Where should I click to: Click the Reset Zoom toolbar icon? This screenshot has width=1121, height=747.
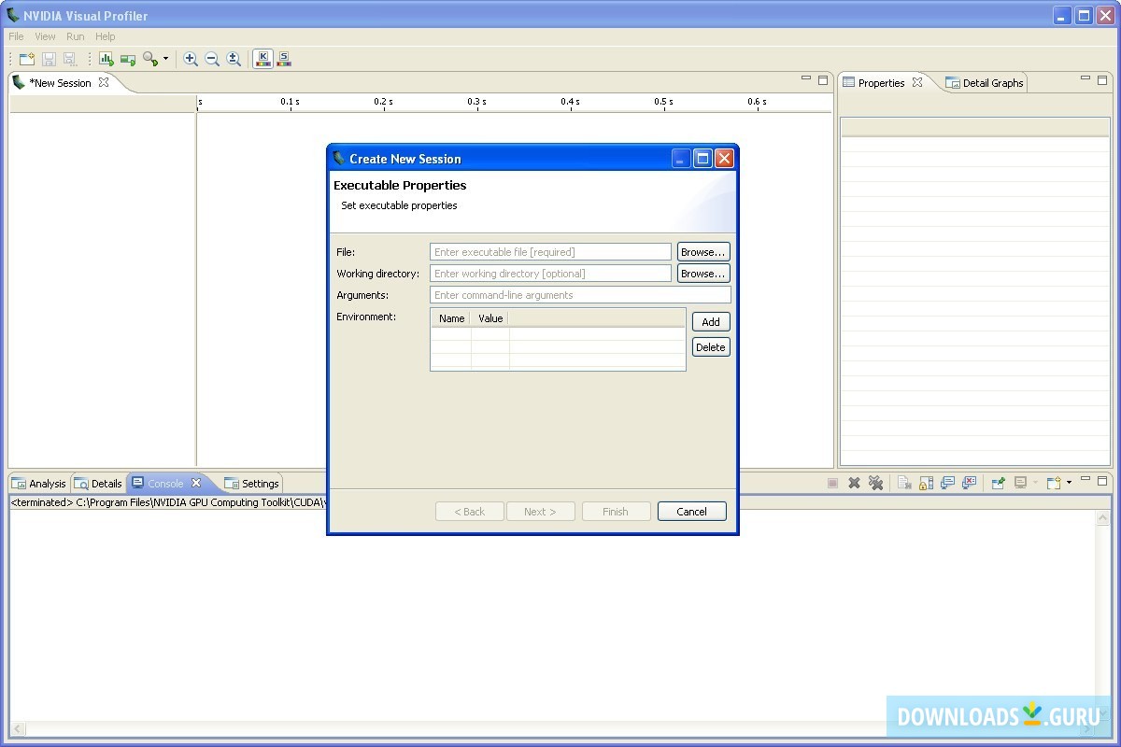tap(234, 59)
